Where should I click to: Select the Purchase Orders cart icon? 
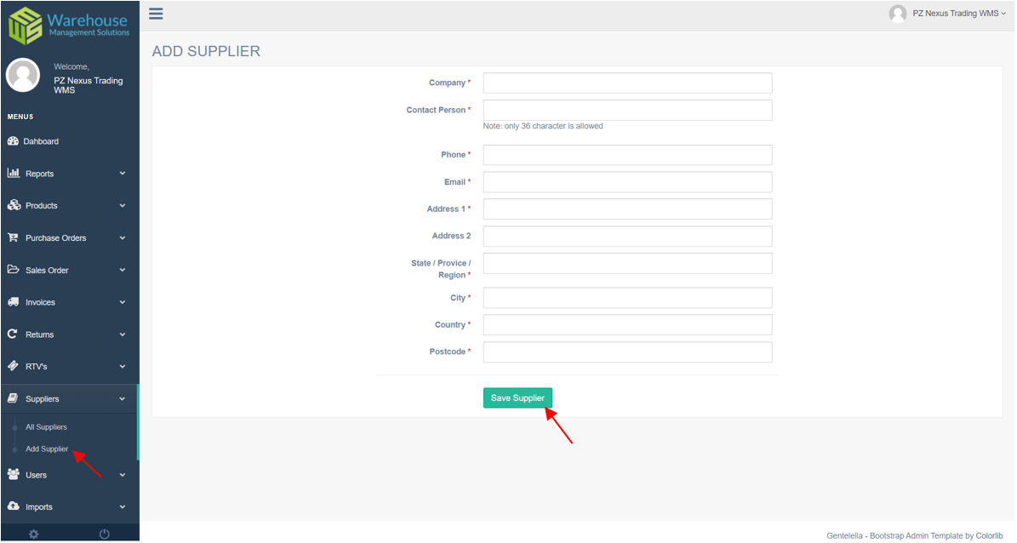13,237
